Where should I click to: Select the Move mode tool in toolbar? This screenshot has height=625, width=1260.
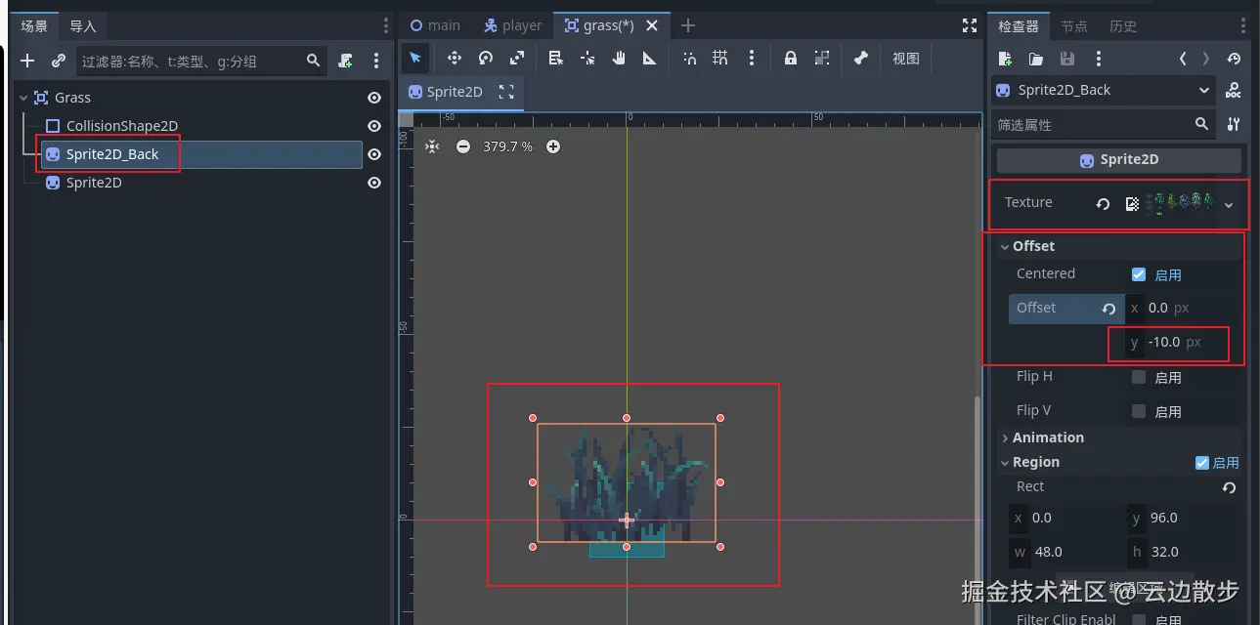[x=454, y=59]
